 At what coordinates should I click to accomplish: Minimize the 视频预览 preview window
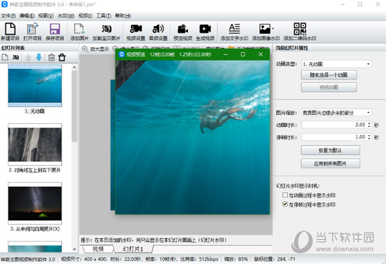coord(226,55)
